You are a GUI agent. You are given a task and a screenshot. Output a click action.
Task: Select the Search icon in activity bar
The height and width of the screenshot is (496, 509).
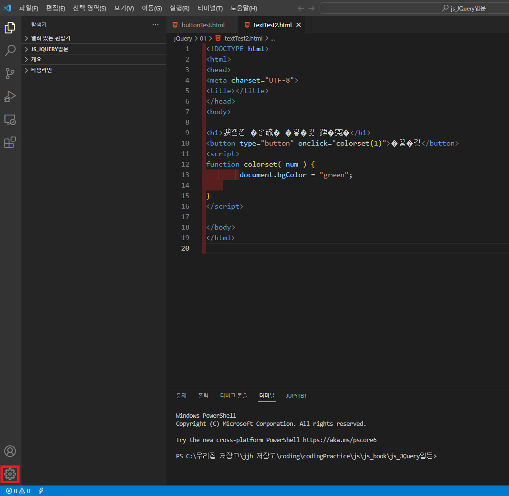tap(10, 50)
